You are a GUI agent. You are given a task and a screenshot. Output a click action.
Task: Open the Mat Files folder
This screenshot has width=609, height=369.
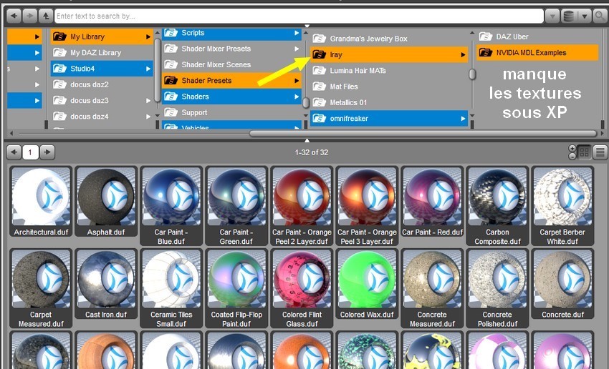pos(389,87)
